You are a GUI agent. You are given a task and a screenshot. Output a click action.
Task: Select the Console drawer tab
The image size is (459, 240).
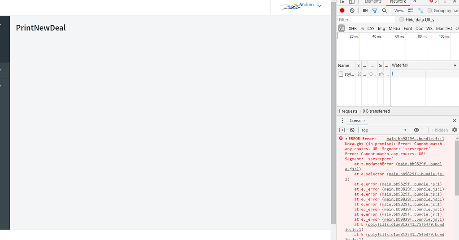coord(357,120)
